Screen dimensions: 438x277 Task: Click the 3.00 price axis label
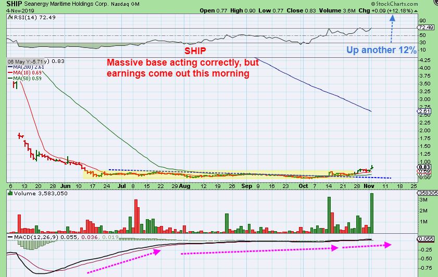click(424, 99)
